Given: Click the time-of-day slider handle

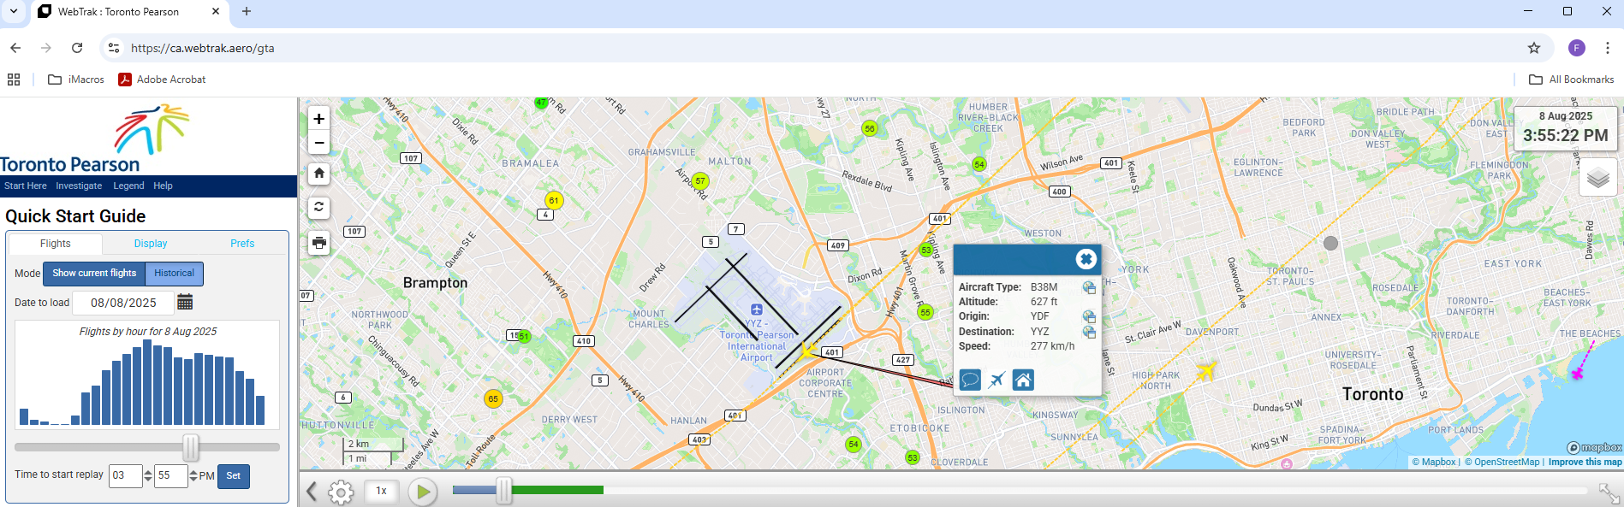Looking at the screenshot, I should click(191, 447).
